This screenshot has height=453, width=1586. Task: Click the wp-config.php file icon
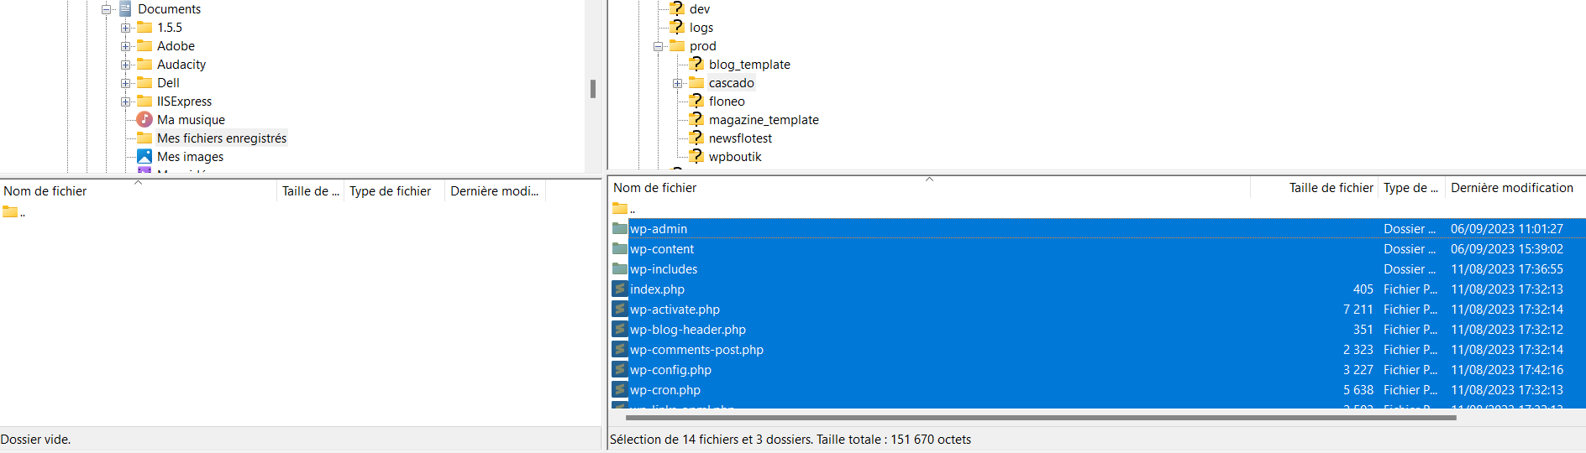(x=620, y=369)
